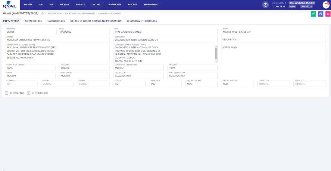This screenshot has height=171, width=331.
Task: Click the HAWB No field
Action: tap(31, 32)
